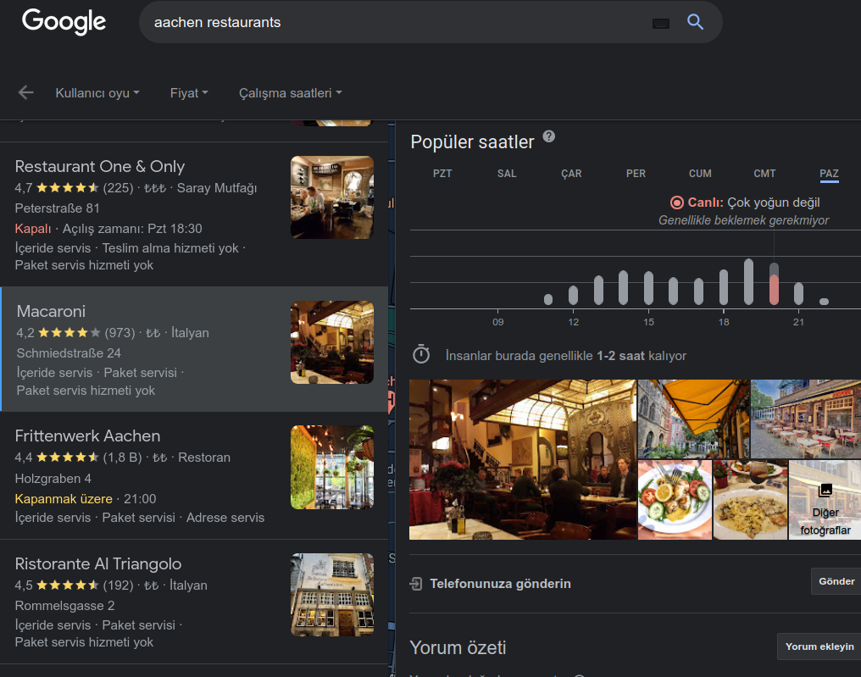Image resolution: width=861 pixels, height=677 pixels.
Task: Click the Restaurant One & Only thumbnail
Action: point(332,197)
